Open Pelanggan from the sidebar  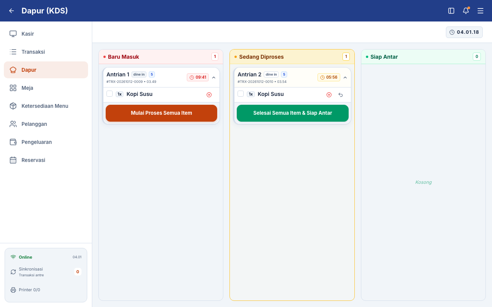point(46,124)
